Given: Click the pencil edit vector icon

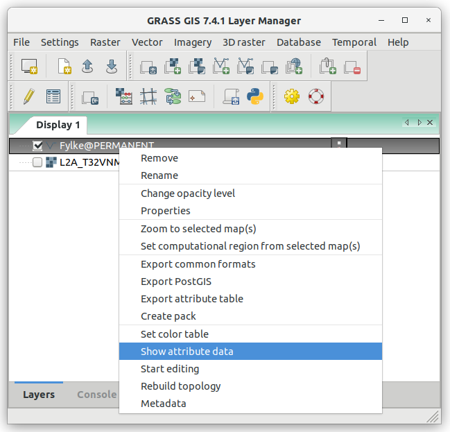Looking at the screenshot, I should click(x=28, y=96).
